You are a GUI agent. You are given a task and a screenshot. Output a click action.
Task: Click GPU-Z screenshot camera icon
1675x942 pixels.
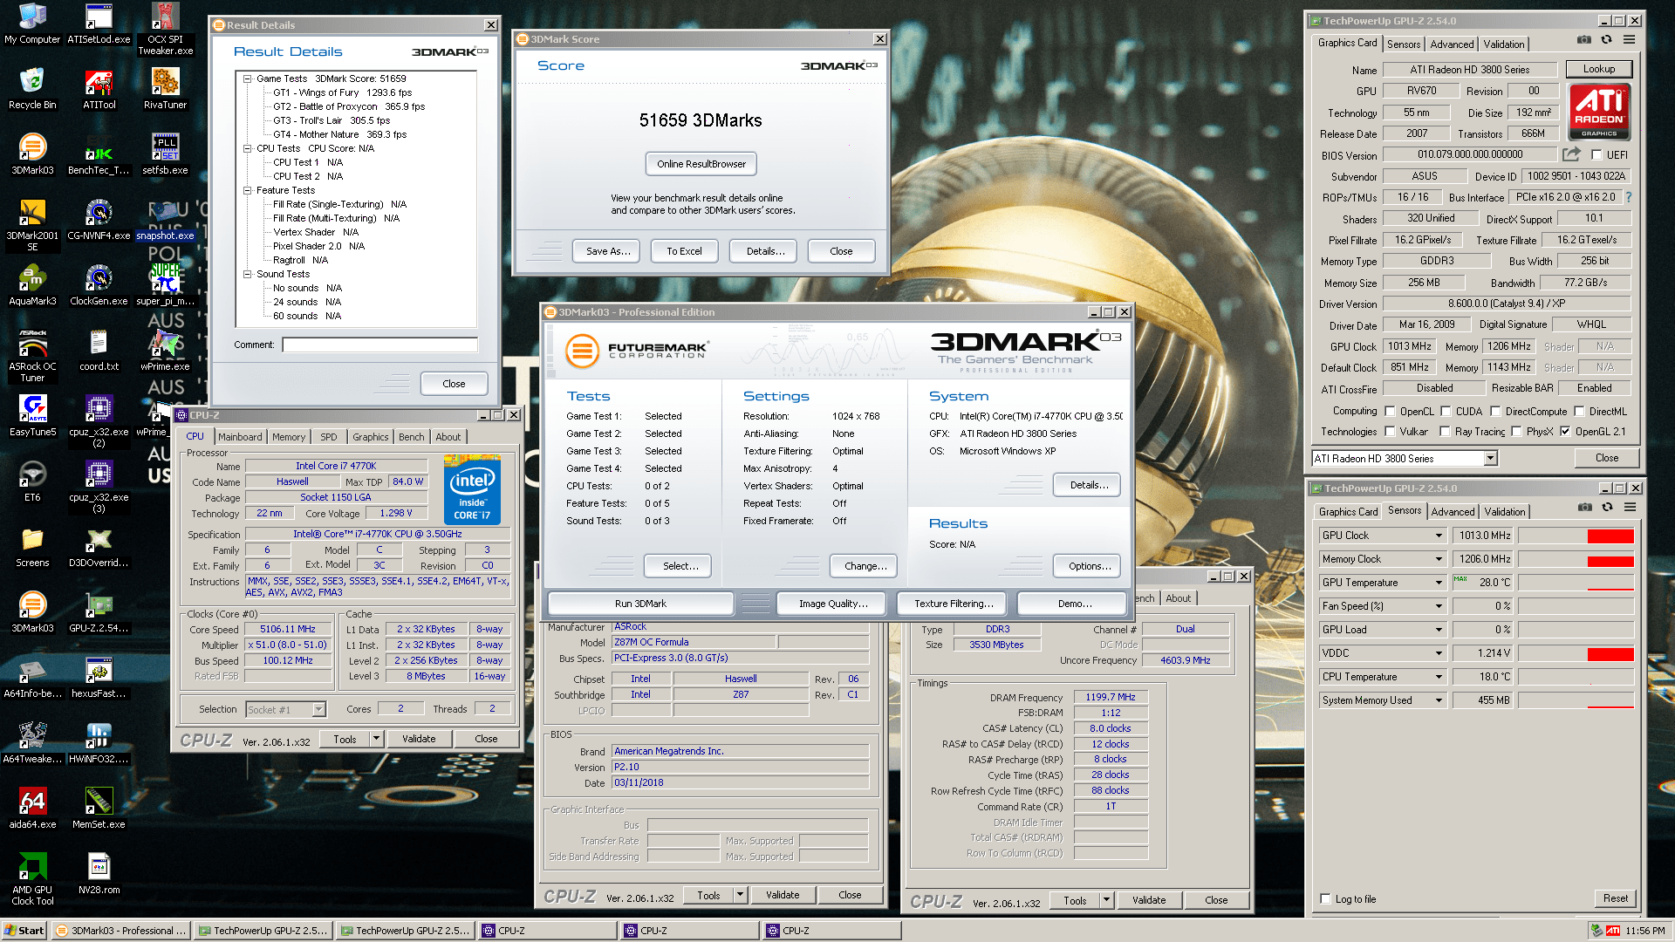pyautogui.click(x=1583, y=40)
